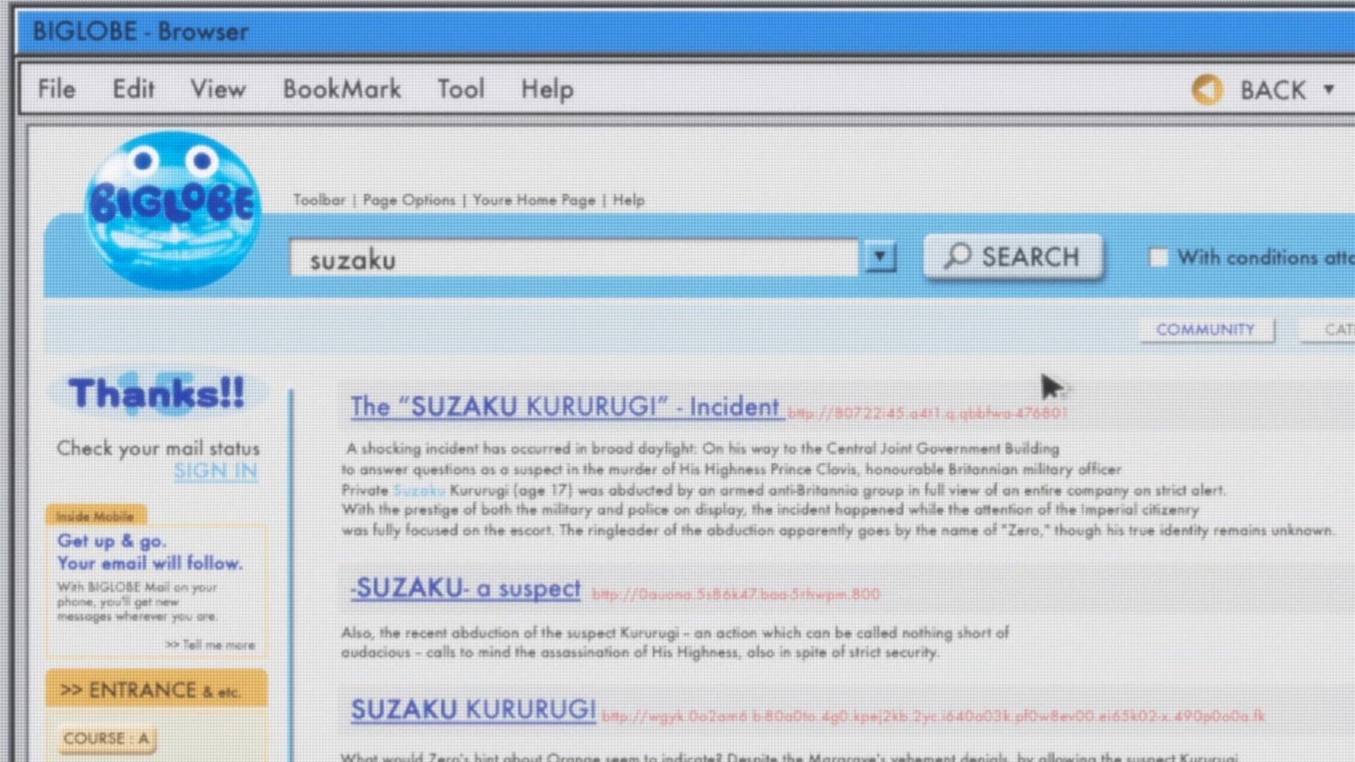Open the File menu
The height and width of the screenshot is (762, 1355).
coord(56,89)
